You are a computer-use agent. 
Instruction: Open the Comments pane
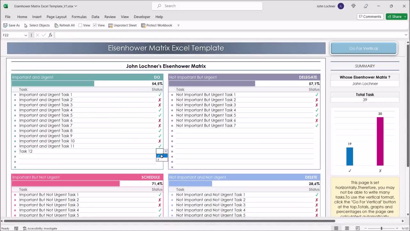pyautogui.click(x=370, y=16)
